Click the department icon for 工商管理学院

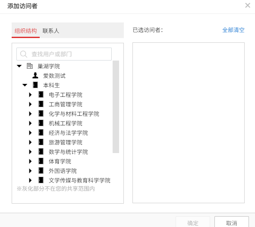(41, 104)
